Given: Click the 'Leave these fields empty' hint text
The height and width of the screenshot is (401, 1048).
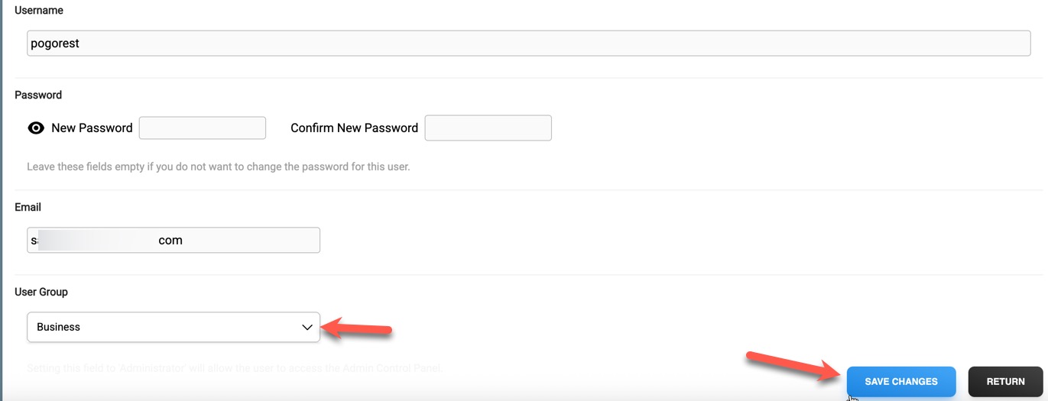Looking at the screenshot, I should (218, 166).
